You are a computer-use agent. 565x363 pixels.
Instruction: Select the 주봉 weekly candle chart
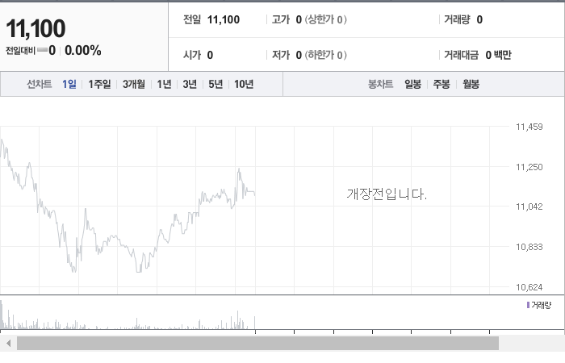pyautogui.click(x=442, y=84)
